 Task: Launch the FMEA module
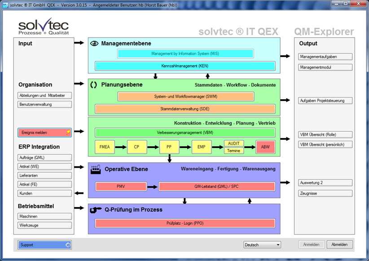click(105, 147)
